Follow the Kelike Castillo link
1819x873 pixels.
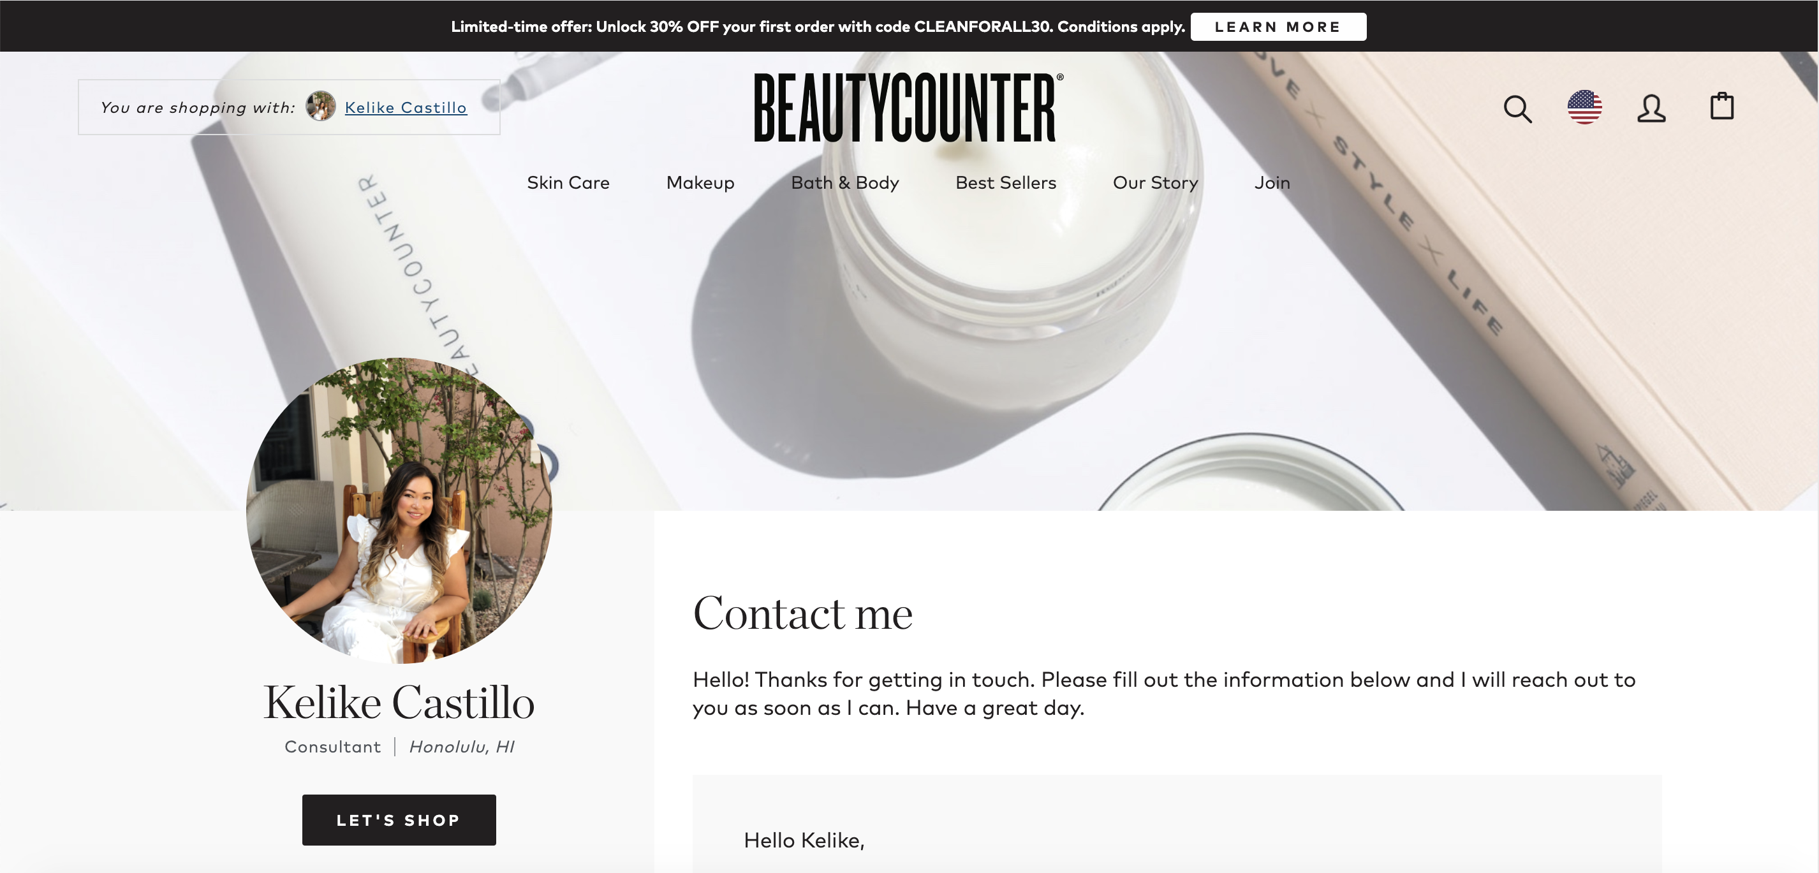[x=406, y=107]
